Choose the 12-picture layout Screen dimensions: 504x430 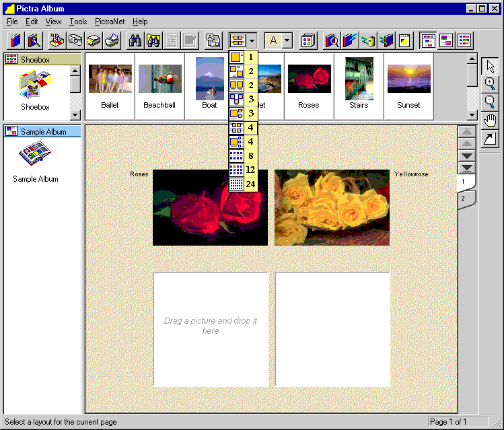[x=243, y=170]
